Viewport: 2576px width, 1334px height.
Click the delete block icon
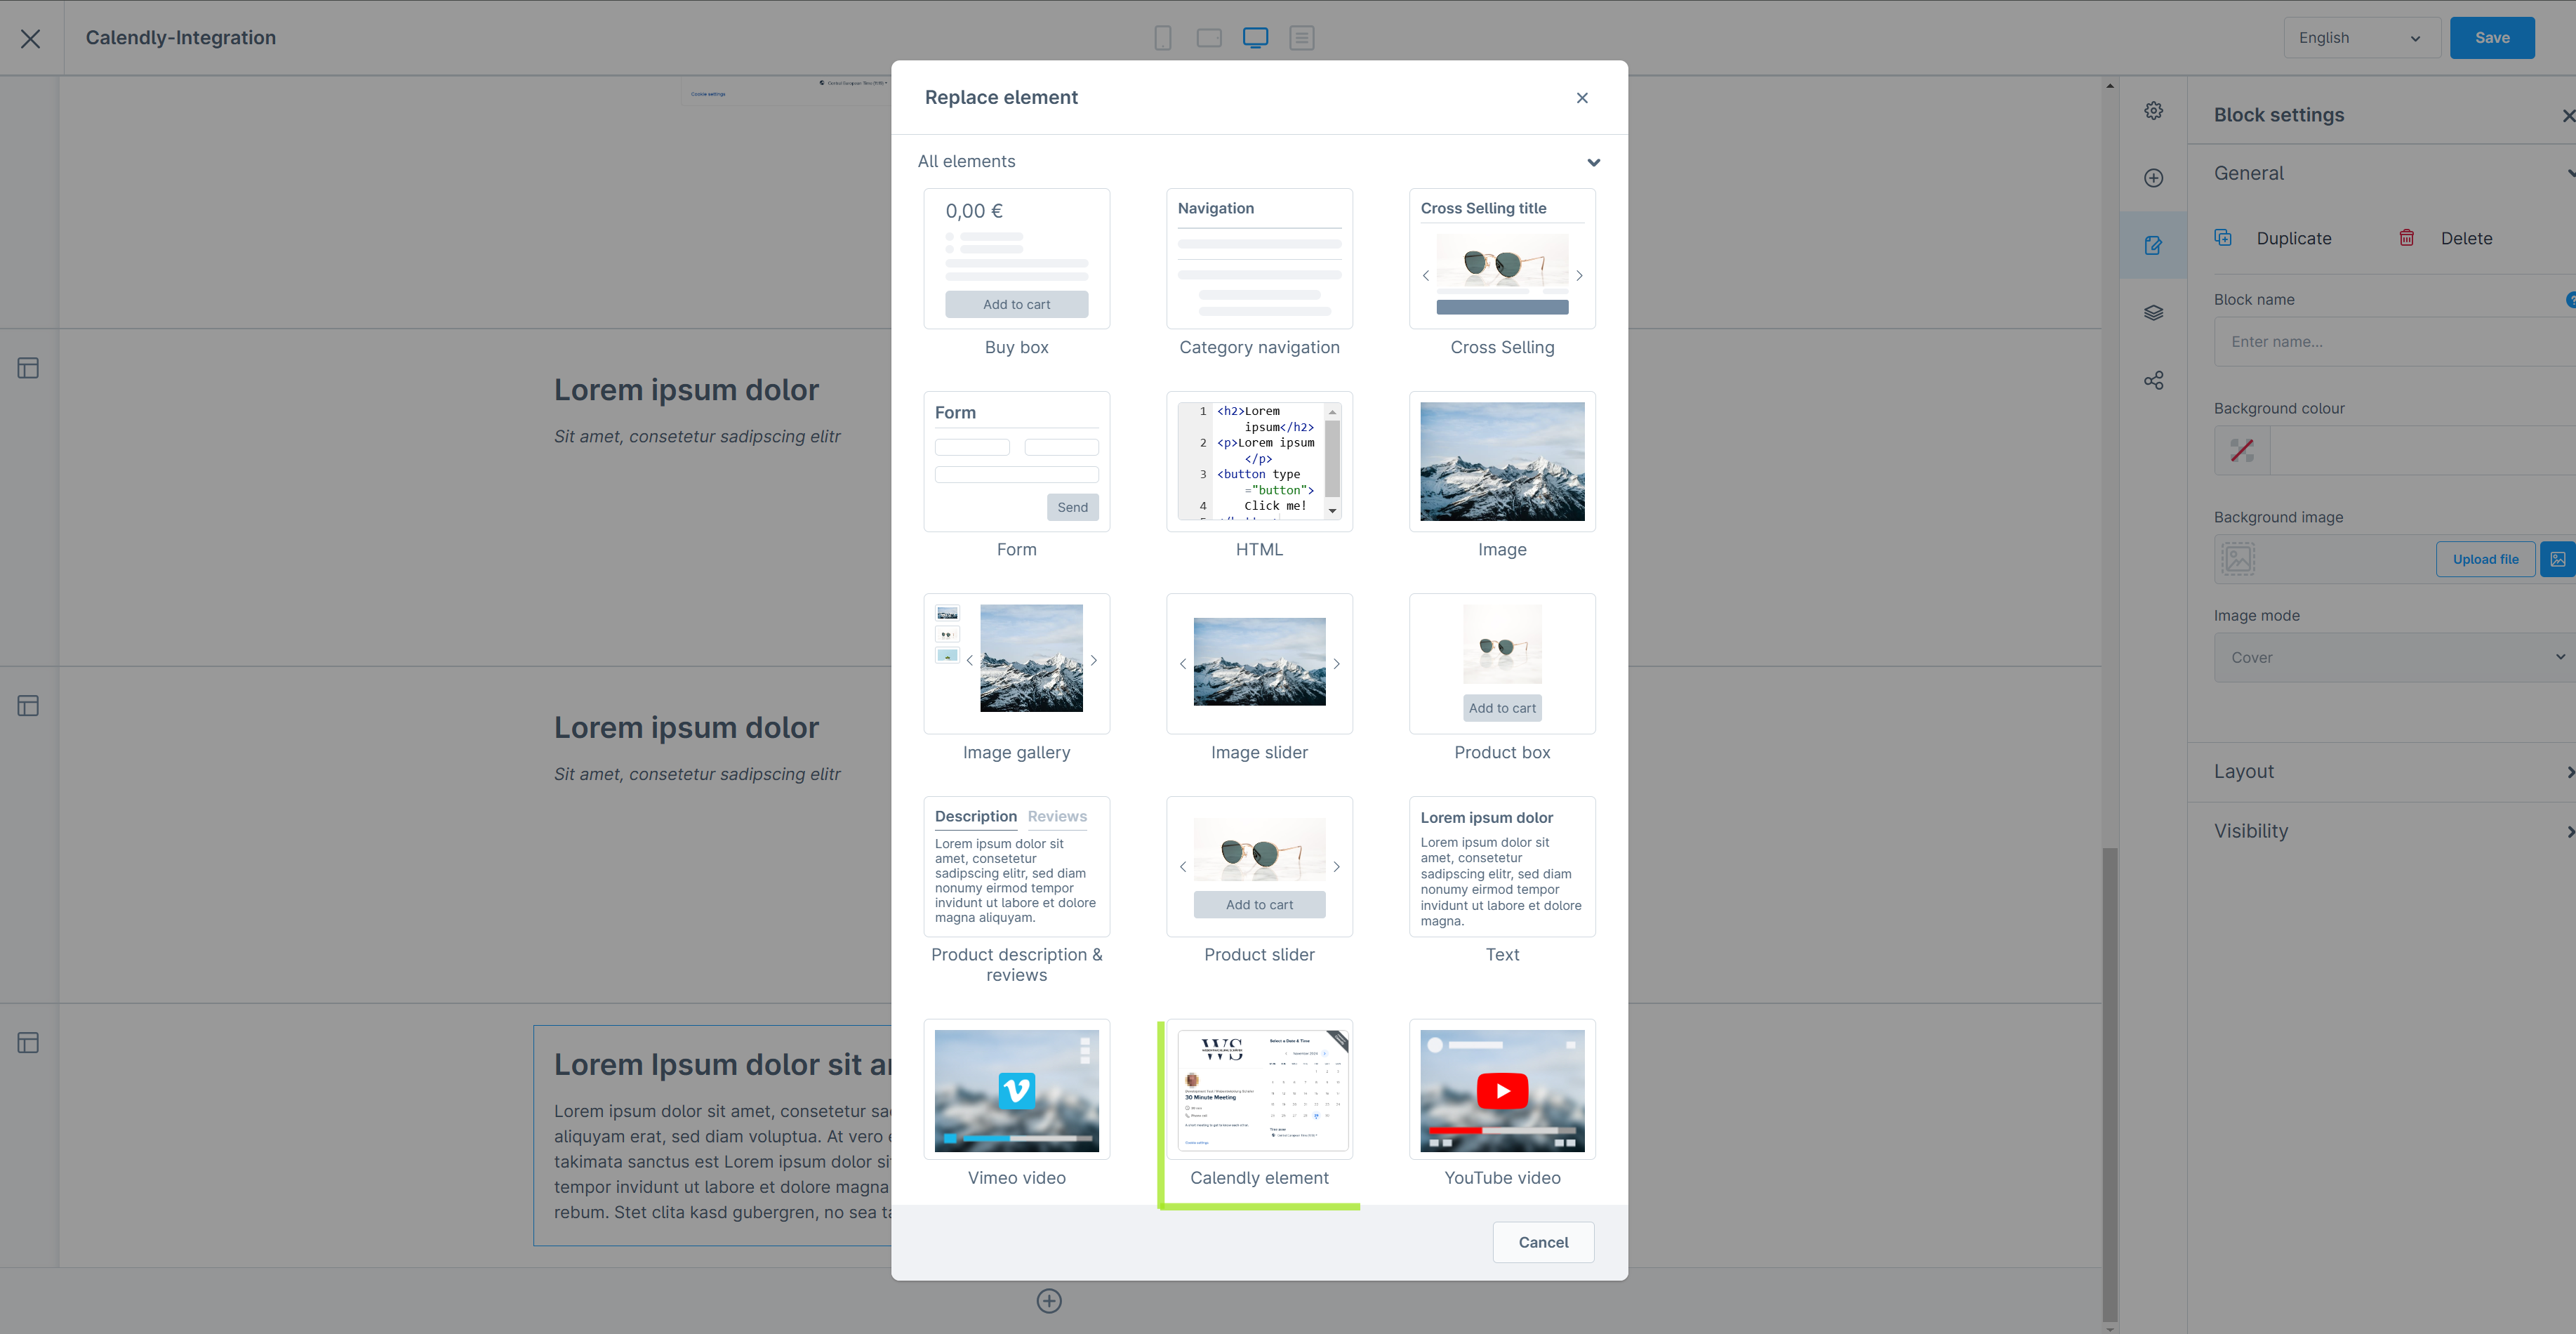click(2406, 238)
